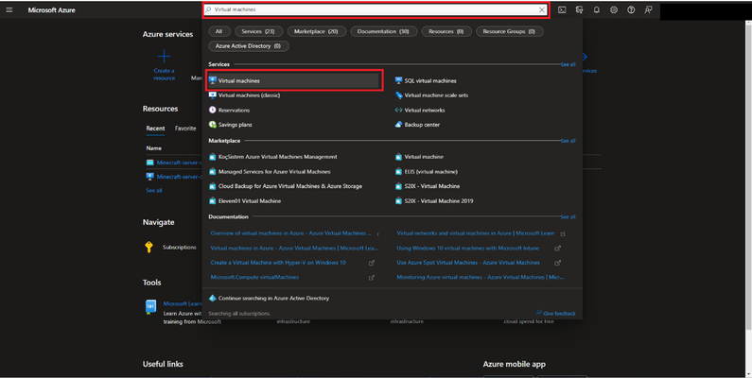Screen dimensions: 752x378
Task: Click the Backup center icon
Action: coord(398,125)
